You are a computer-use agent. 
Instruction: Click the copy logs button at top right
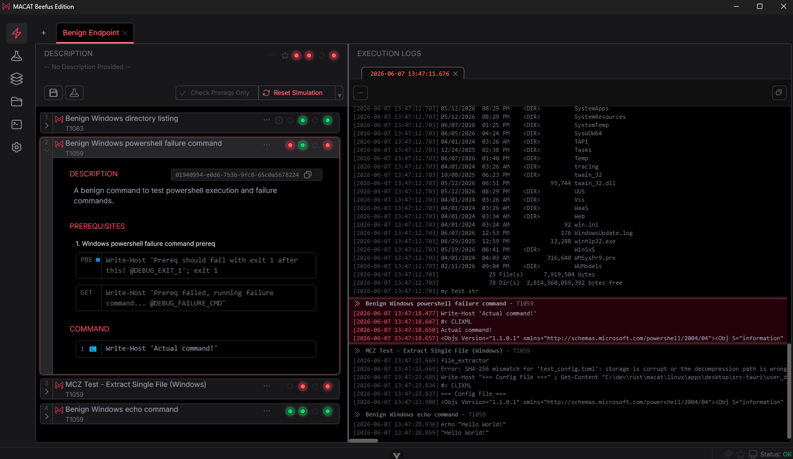(x=779, y=93)
